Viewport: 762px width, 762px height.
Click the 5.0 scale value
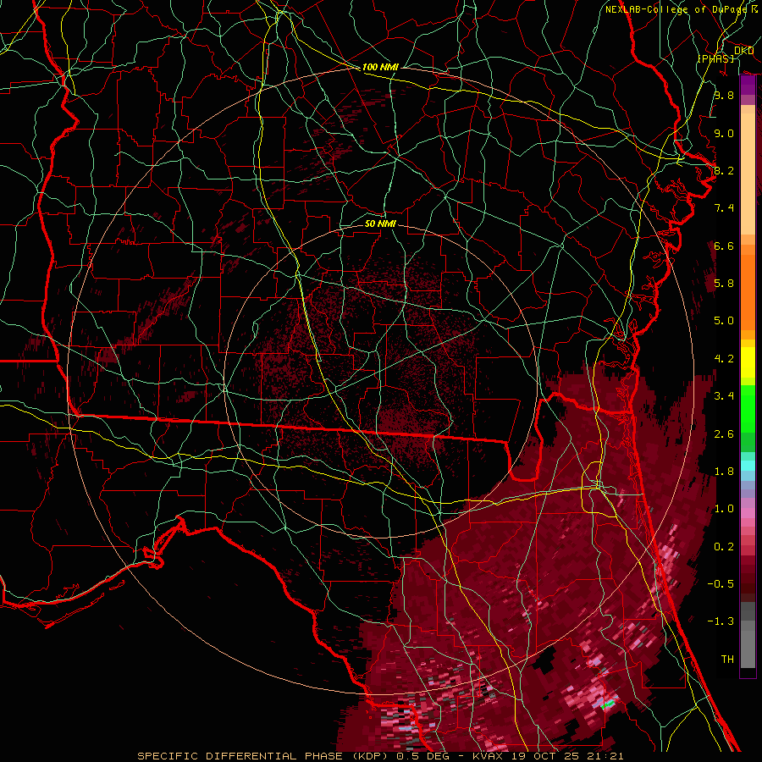point(724,321)
